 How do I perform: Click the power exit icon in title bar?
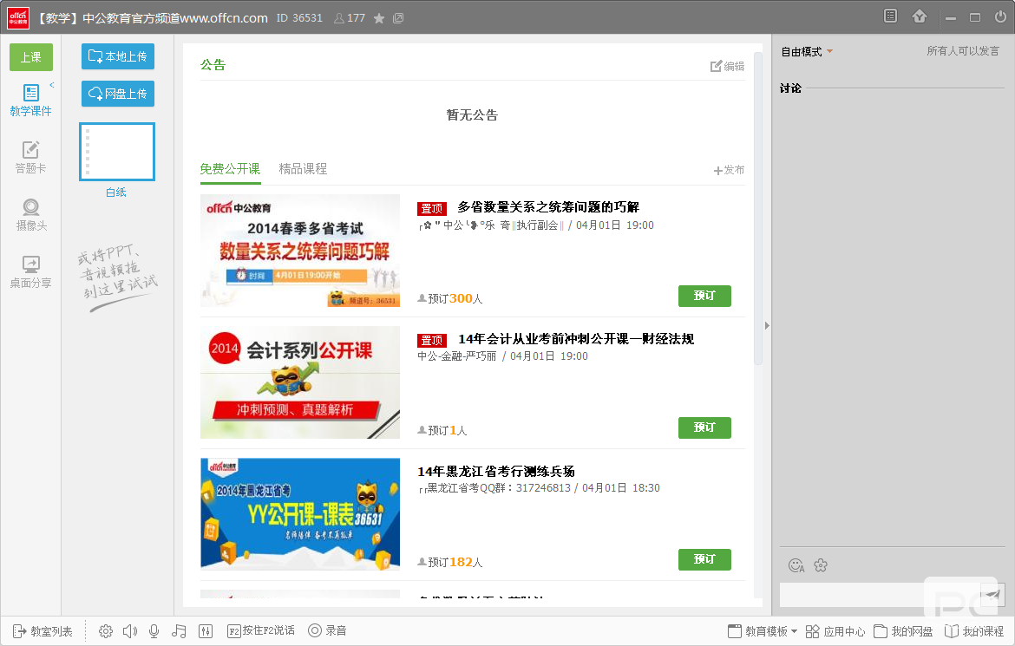(x=1001, y=16)
